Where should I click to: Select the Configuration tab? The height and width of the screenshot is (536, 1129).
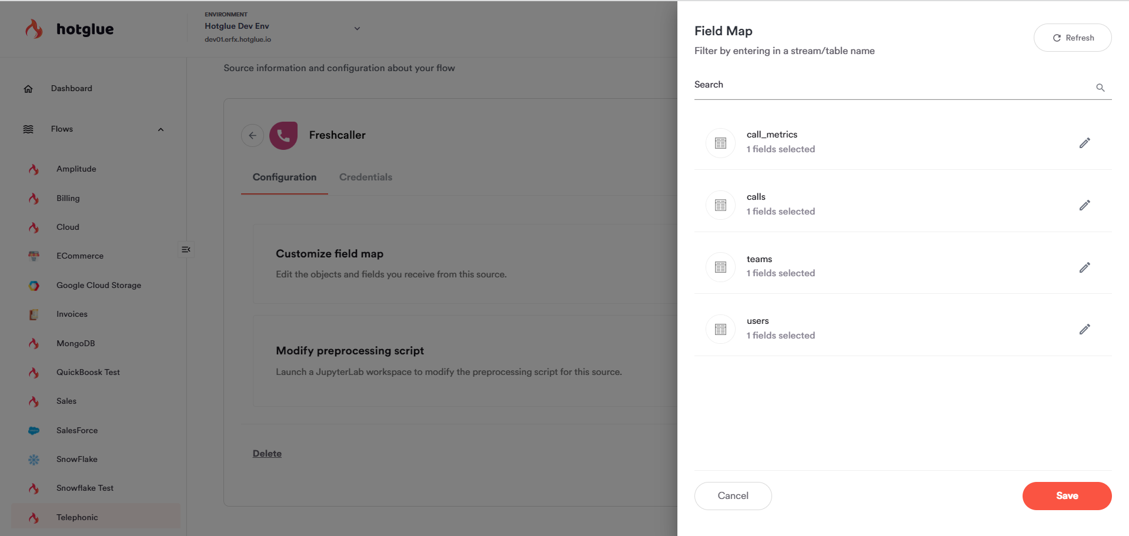click(x=285, y=177)
